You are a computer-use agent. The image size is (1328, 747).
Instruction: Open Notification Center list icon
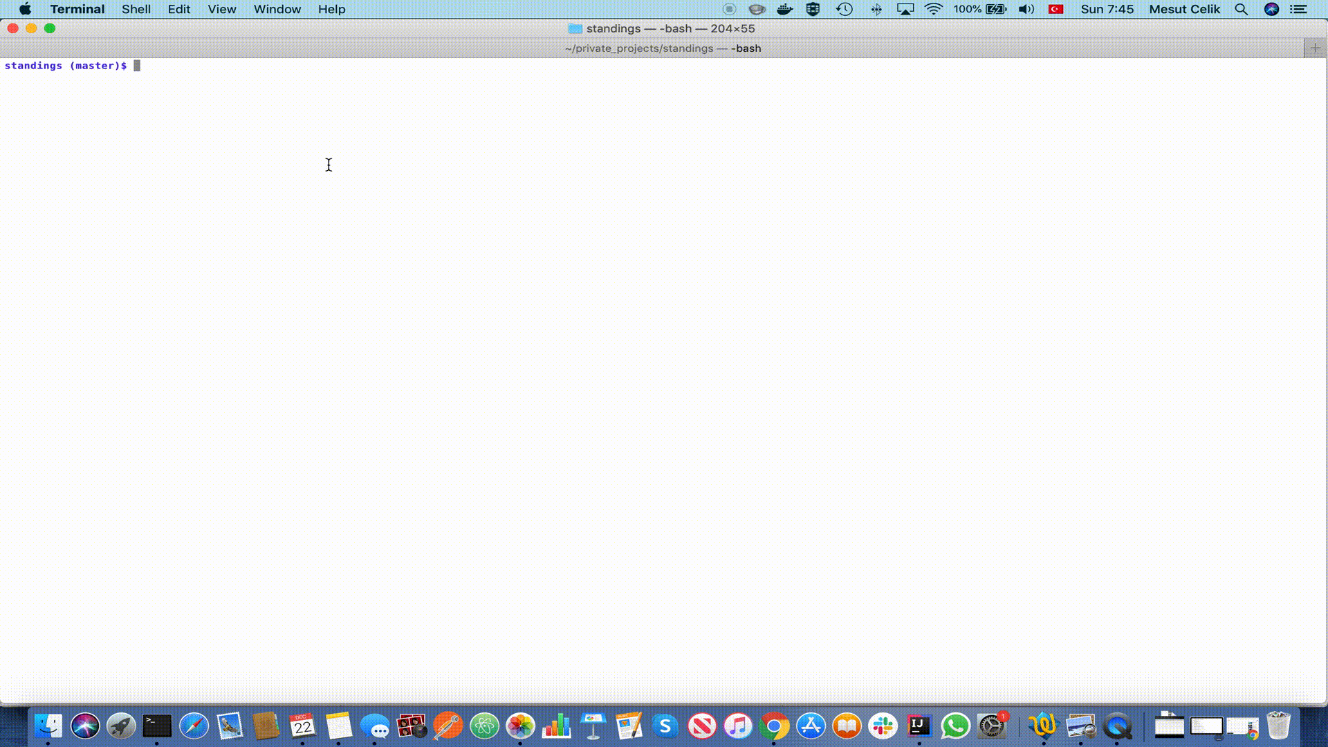(1298, 9)
